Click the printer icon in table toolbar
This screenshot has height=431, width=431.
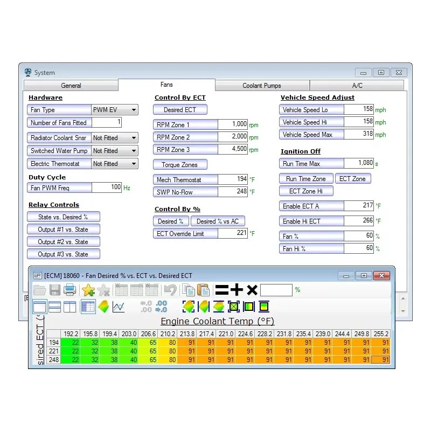(69, 290)
